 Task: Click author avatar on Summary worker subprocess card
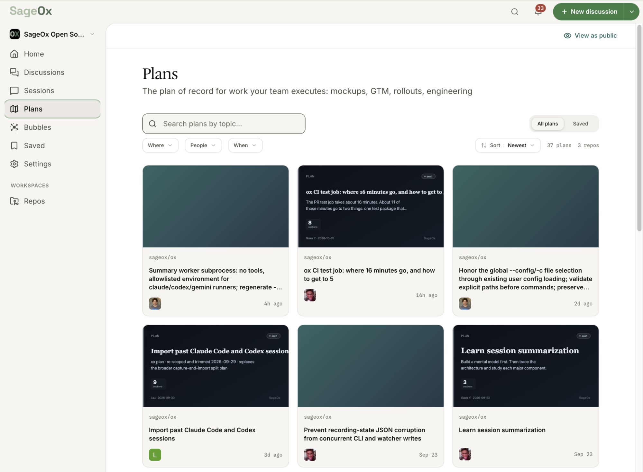[x=155, y=303]
